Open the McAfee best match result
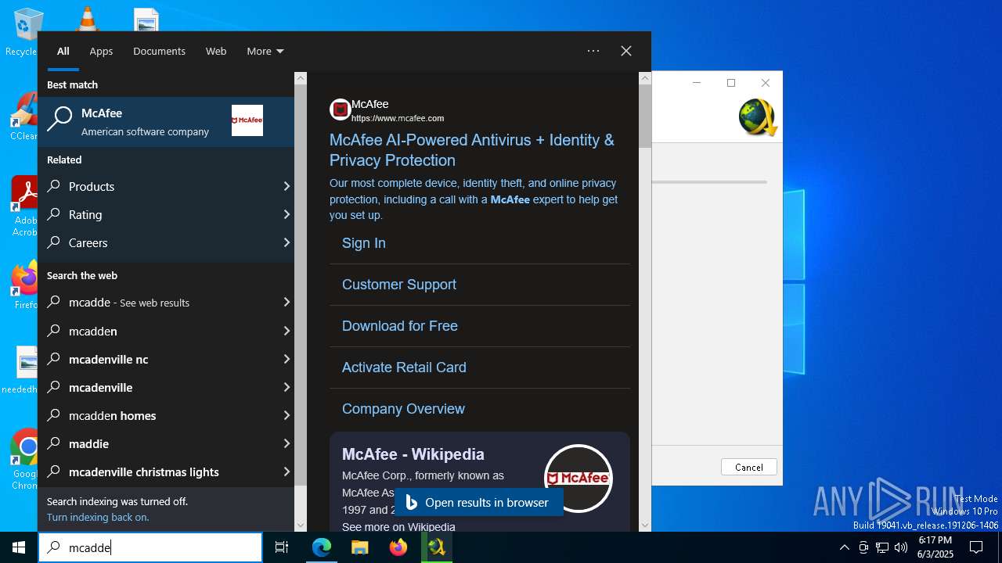 [x=166, y=121]
